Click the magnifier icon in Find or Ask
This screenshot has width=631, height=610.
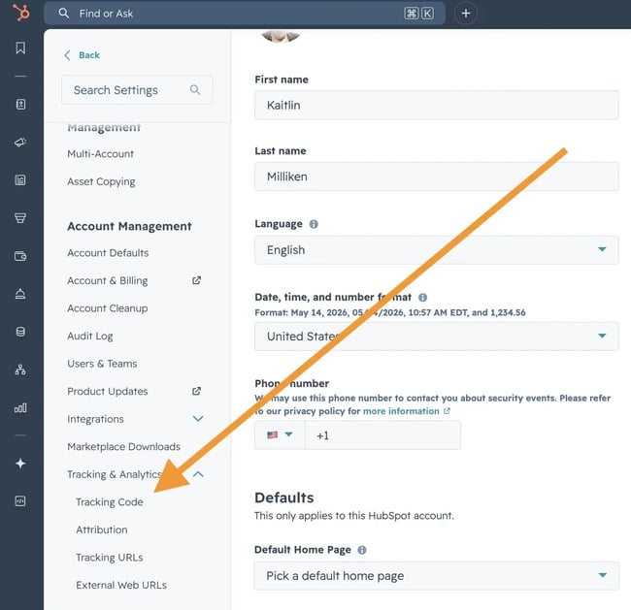coord(63,13)
